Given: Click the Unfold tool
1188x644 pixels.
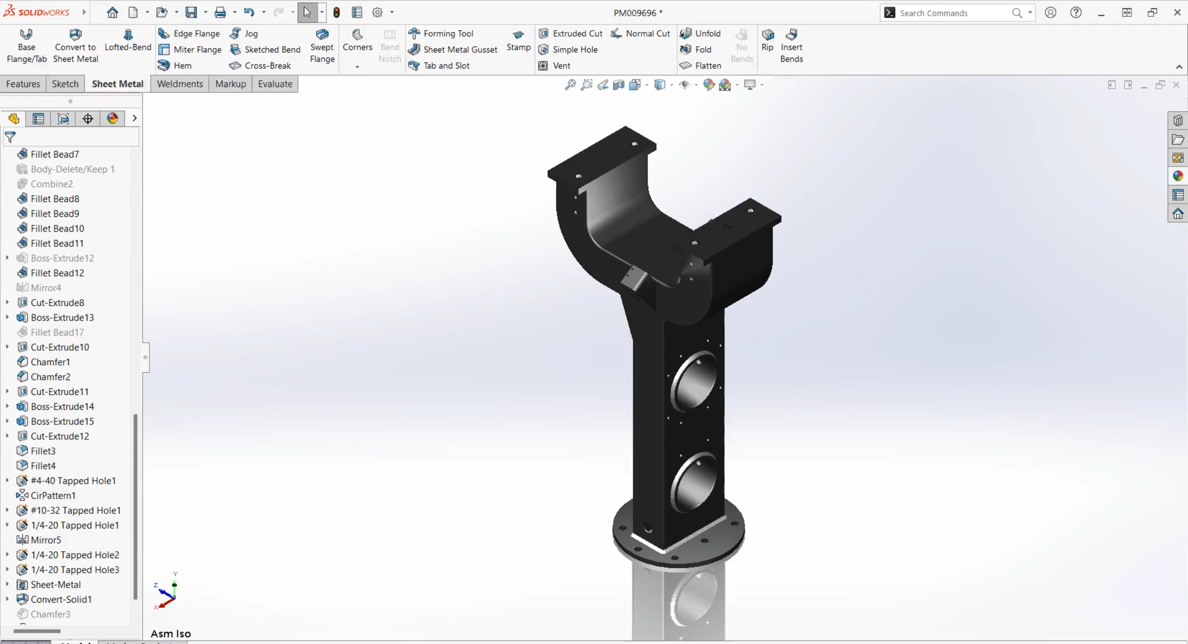Looking at the screenshot, I should point(700,33).
